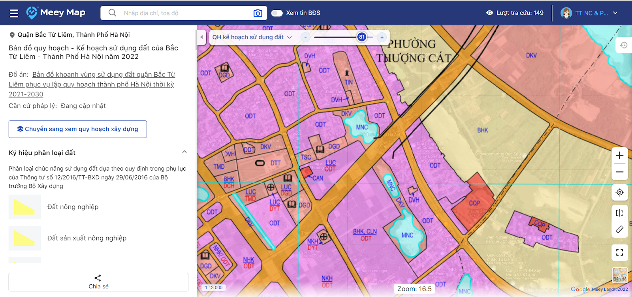
Task: Open the Bản đồ khoanh vùng sử dụng đất project link
Action: [x=92, y=84]
